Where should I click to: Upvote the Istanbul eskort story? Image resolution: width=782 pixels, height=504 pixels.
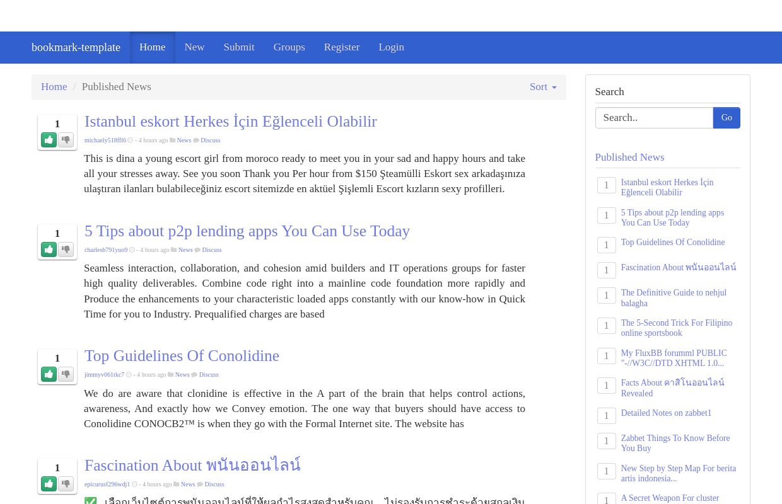[49, 139]
